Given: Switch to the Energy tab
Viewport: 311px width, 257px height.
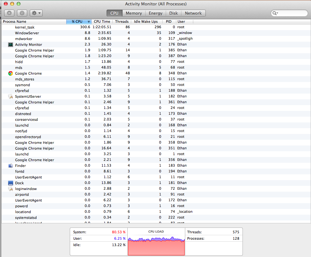Looking at the screenshot, I should (x=155, y=13).
